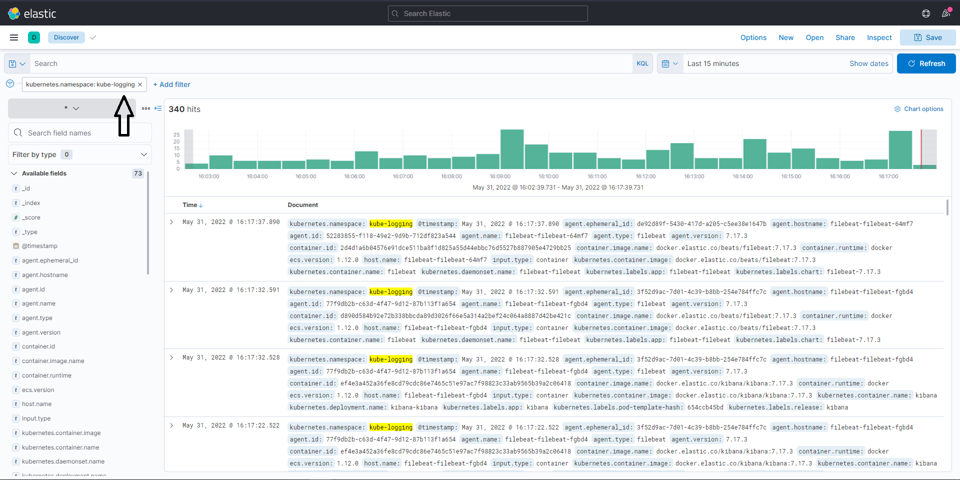
Task: Open the Options menu
Action: click(753, 37)
